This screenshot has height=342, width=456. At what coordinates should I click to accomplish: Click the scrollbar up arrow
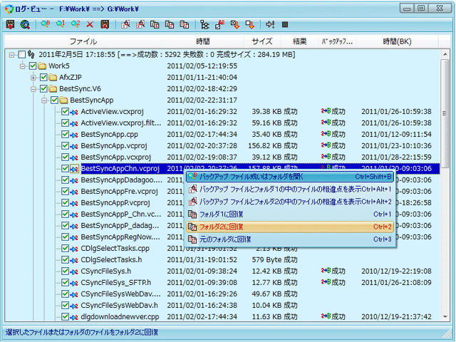click(x=445, y=54)
